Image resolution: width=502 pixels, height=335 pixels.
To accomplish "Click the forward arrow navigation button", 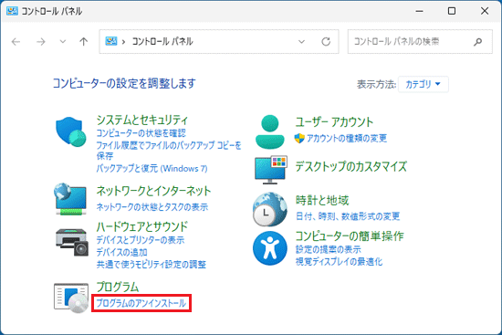I will (x=41, y=42).
